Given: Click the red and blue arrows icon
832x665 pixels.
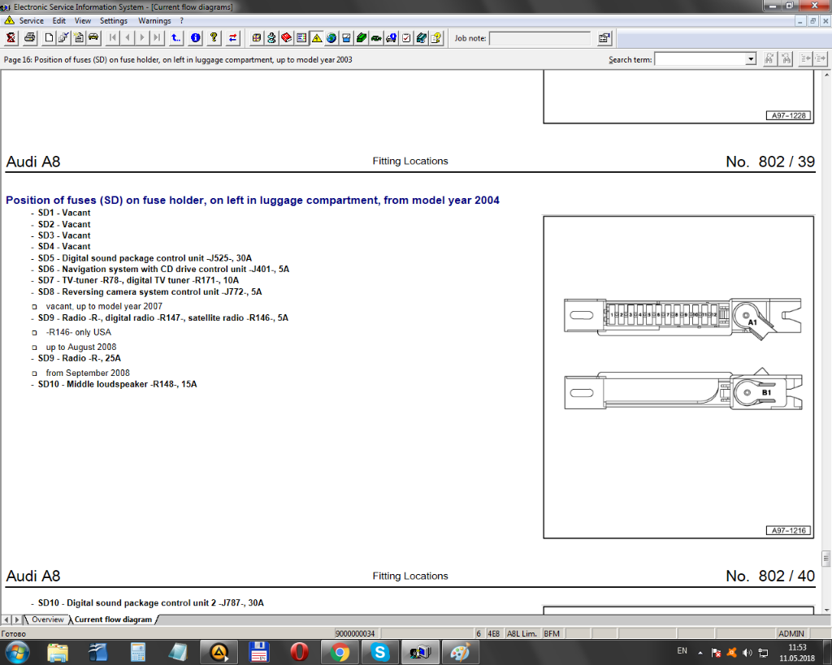Looking at the screenshot, I should coord(233,37).
